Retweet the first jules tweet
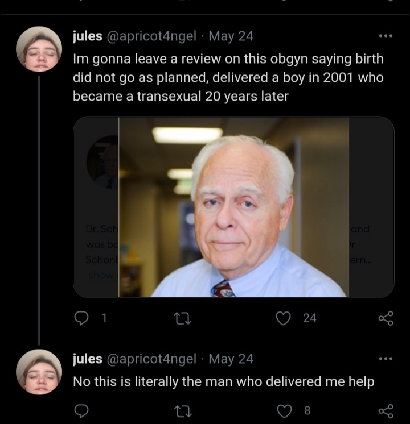Screen dimensions: 410x424 183,318
